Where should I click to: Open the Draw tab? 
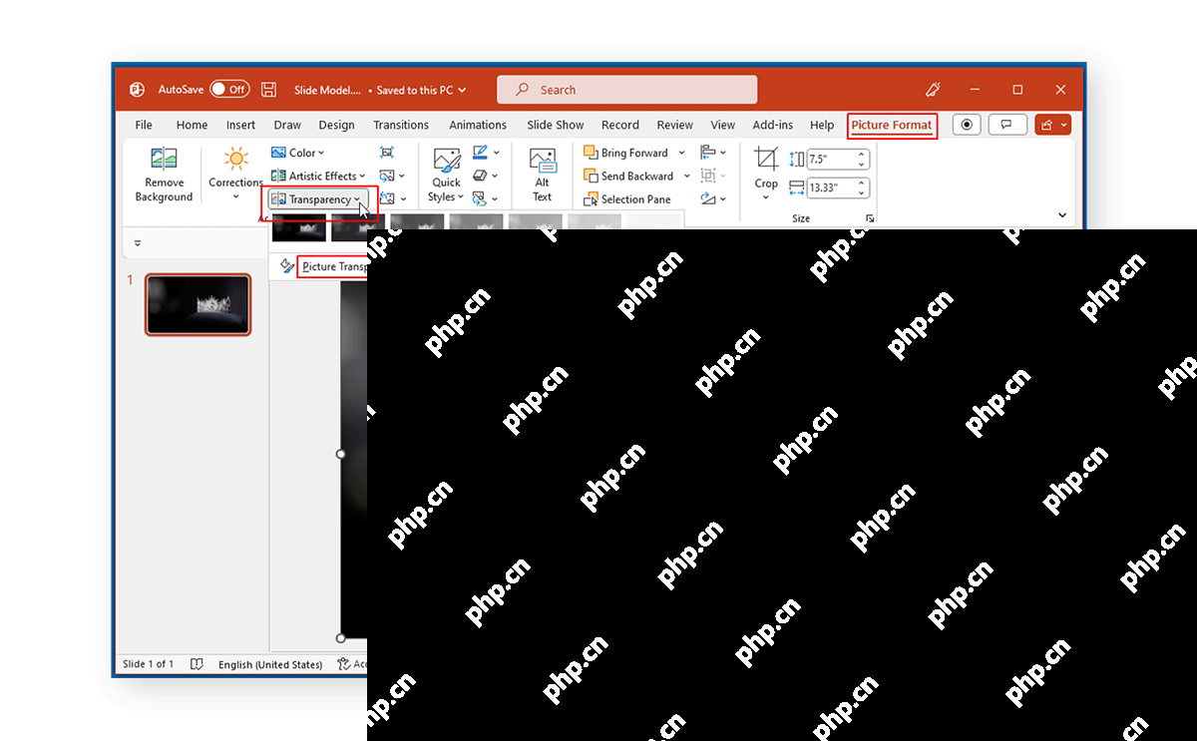pos(287,125)
